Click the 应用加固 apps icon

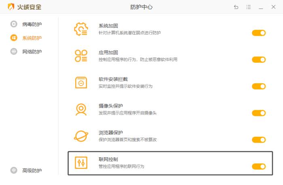[x=81, y=56]
